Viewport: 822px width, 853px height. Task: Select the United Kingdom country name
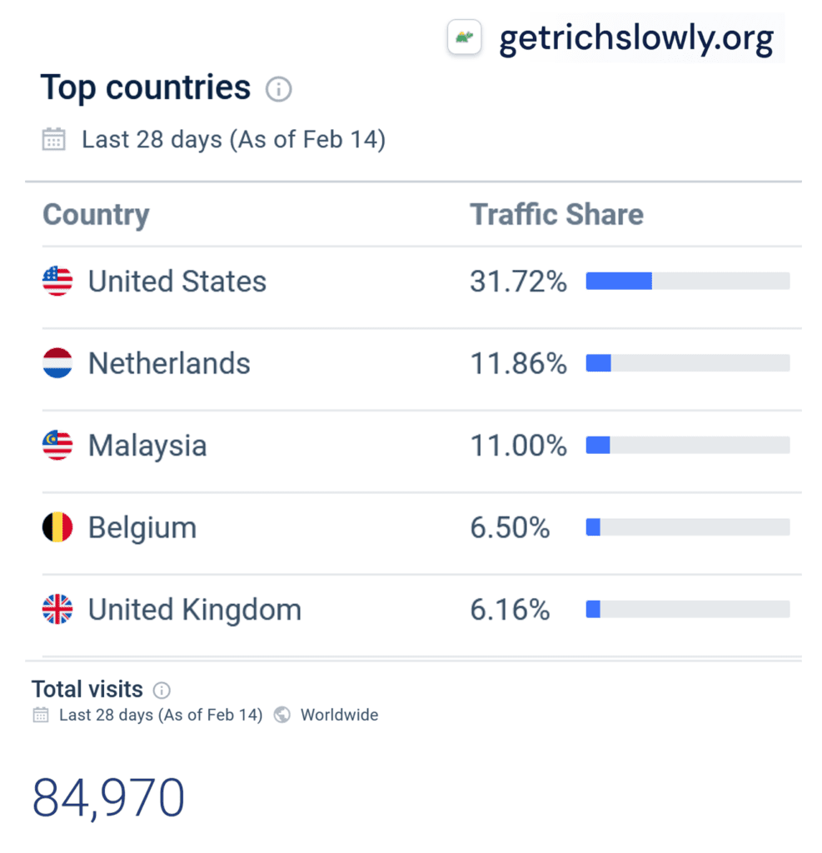(x=195, y=610)
